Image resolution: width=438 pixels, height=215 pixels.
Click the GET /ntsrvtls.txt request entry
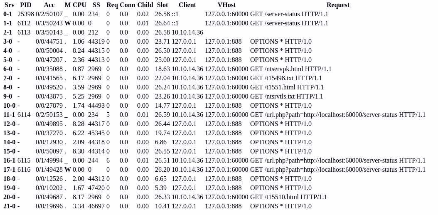[x=286, y=96]
